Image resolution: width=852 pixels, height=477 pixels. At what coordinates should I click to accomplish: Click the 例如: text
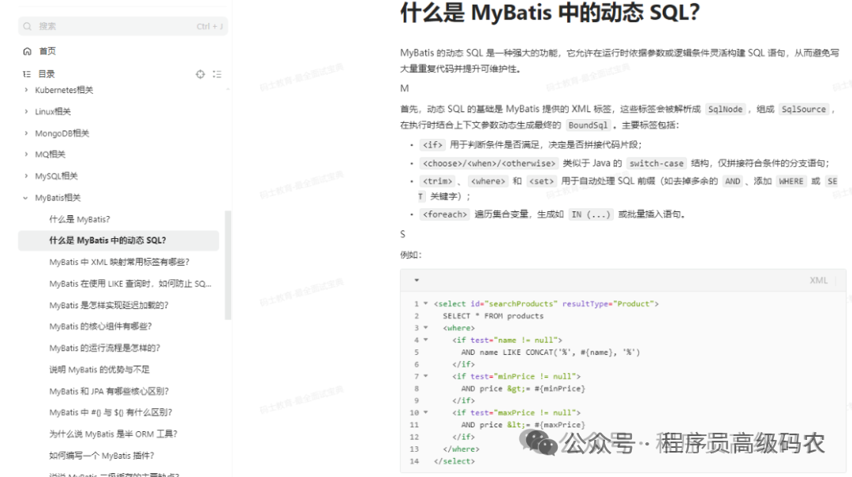411,255
